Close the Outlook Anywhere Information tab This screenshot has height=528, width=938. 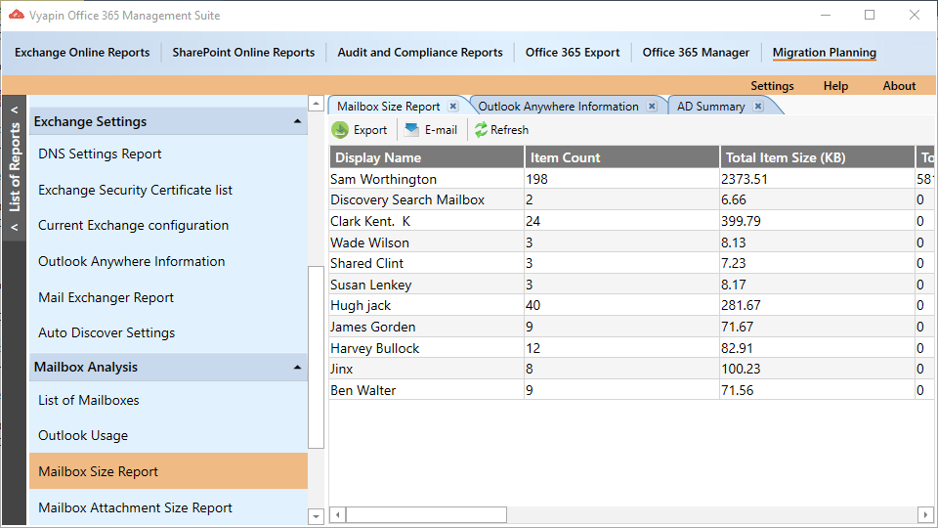pyautogui.click(x=652, y=106)
